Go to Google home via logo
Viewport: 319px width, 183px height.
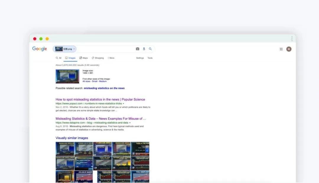40,49
